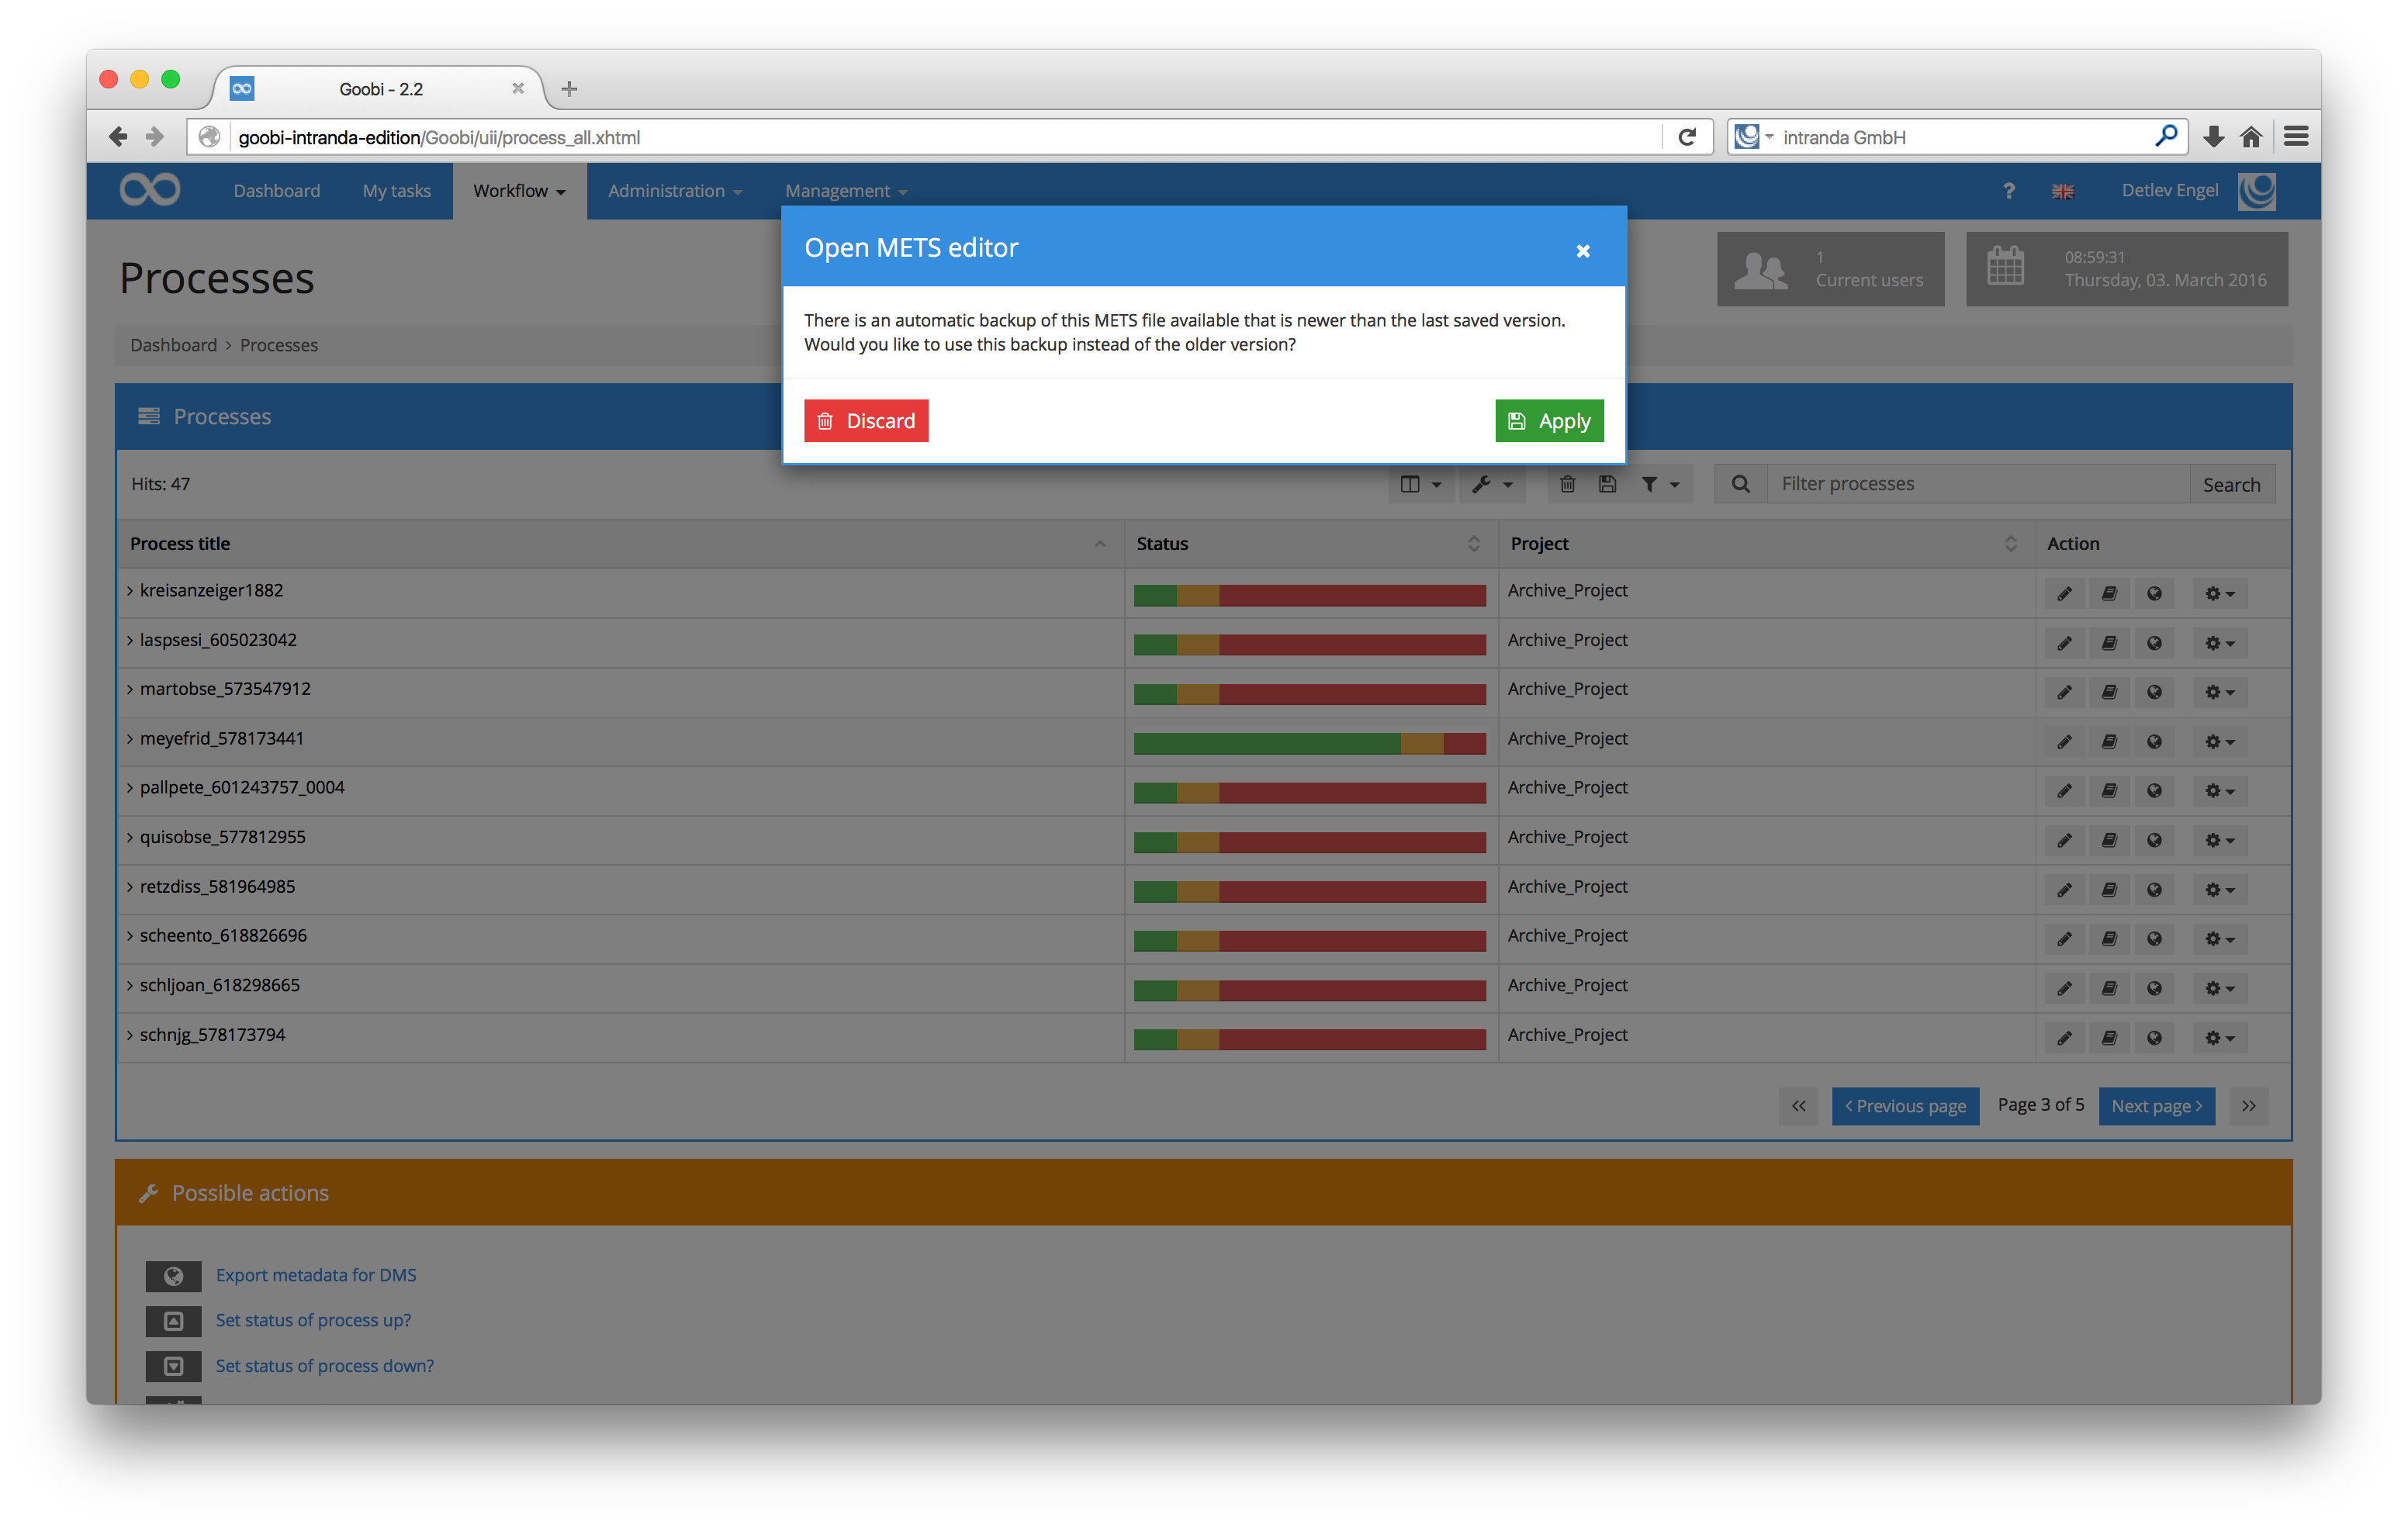The height and width of the screenshot is (1528, 2408).
Task: Click the meyefrid_578173441 status progress bar
Action: click(1309, 743)
